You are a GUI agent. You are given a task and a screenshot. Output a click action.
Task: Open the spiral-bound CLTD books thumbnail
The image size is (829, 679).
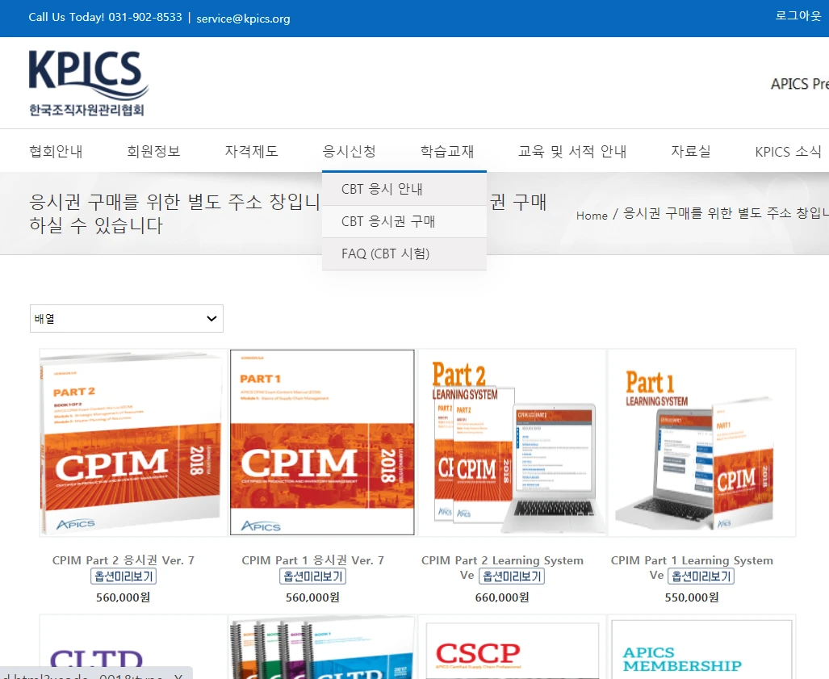click(x=322, y=647)
